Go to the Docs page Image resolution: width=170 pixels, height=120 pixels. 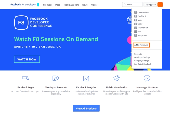[58, 5]
